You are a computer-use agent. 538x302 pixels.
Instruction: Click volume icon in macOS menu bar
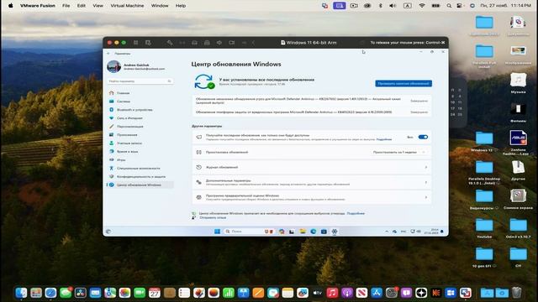click(x=393, y=6)
